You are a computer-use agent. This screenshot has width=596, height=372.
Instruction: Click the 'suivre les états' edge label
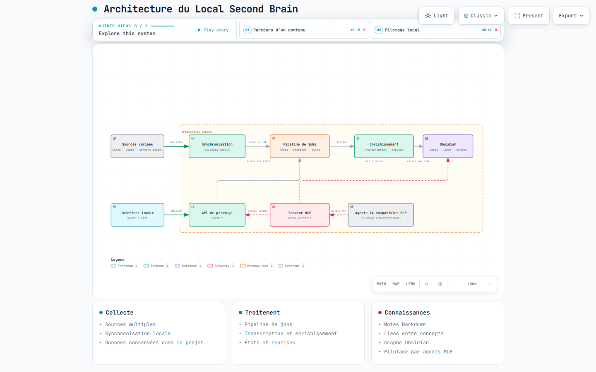pyautogui.click(x=258, y=161)
